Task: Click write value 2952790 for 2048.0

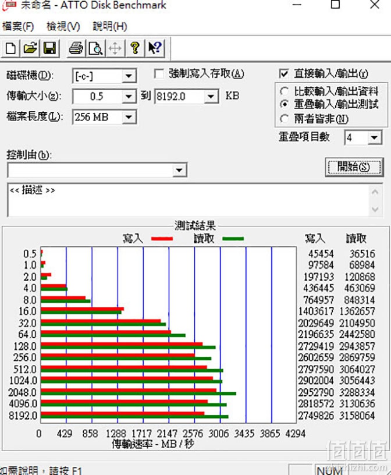Action: click(x=316, y=392)
